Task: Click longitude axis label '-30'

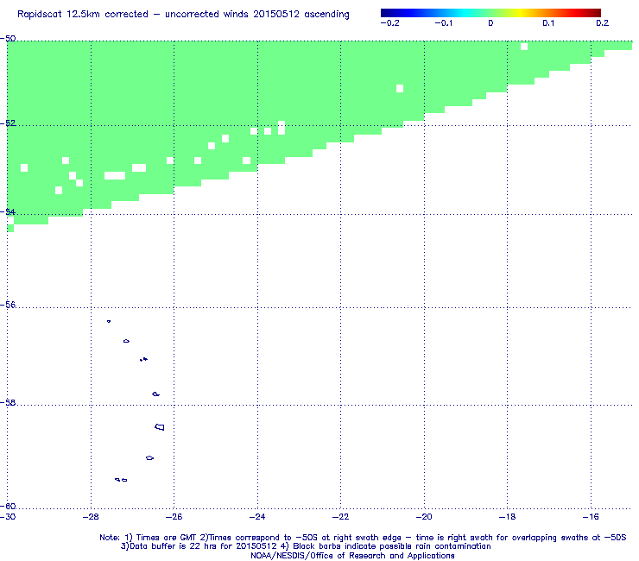Action: tap(8, 517)
